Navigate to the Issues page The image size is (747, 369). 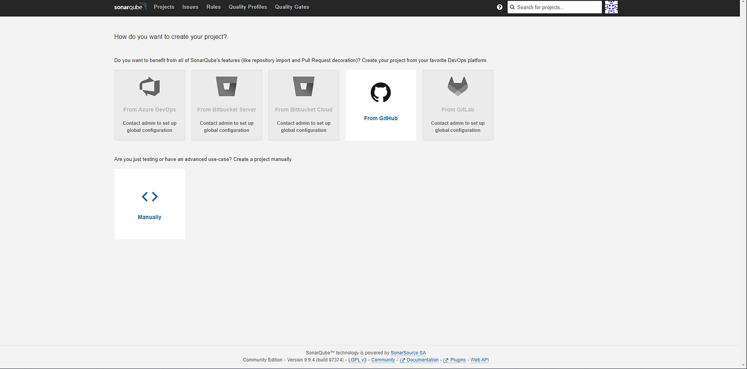[x=190, y=7]
